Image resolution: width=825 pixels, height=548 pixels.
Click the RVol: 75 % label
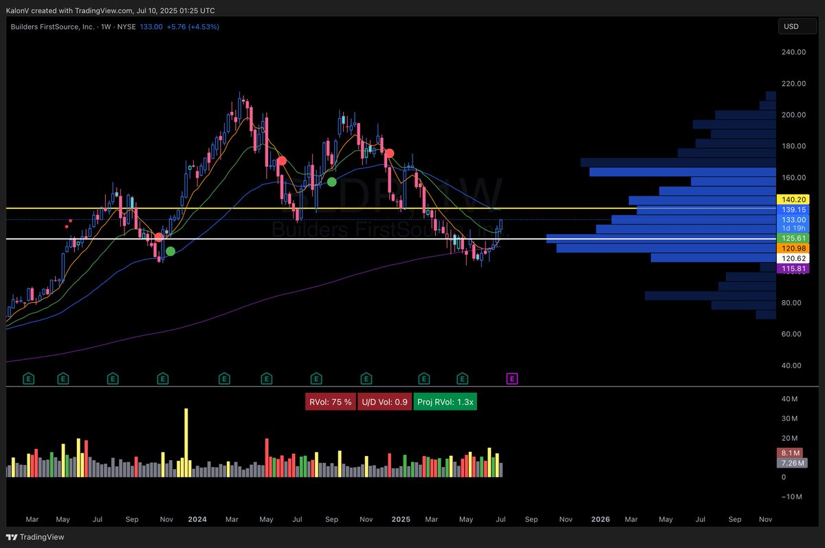pos(330,402)
